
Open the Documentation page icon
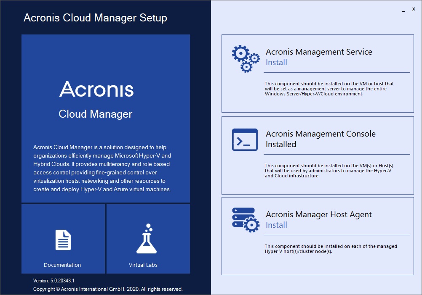pyautogui.click(x=63, y=240)
